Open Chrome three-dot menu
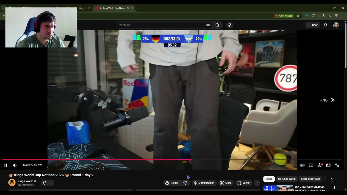The height and width of the screenshot is (195, 347). (343, 16)
